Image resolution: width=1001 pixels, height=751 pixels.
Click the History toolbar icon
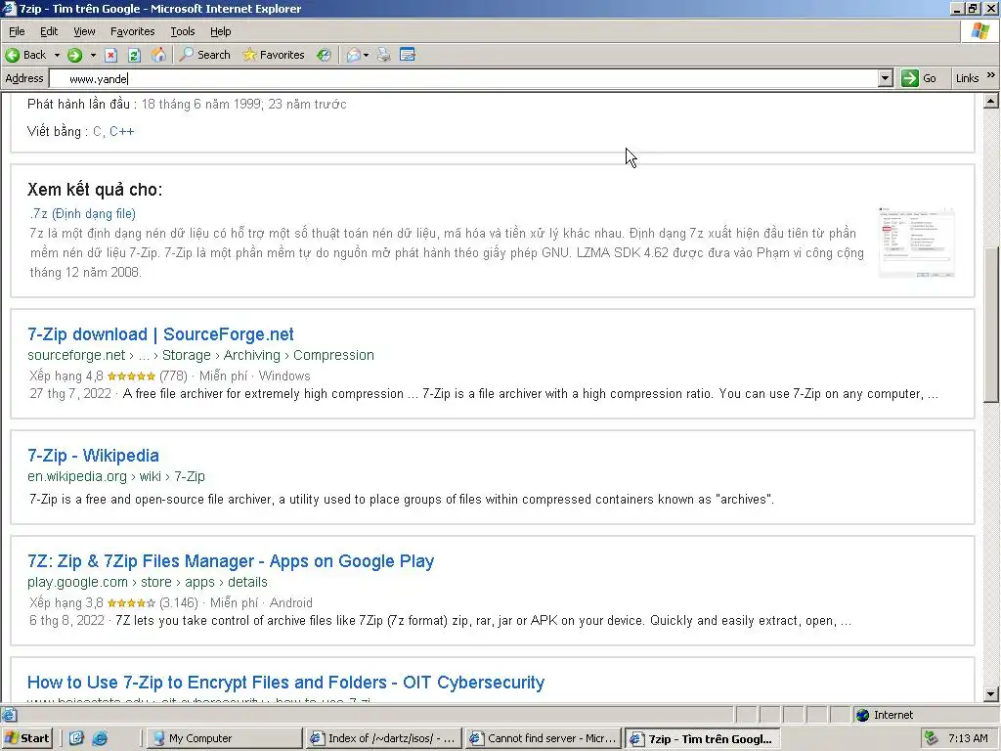tap(325, 55)
